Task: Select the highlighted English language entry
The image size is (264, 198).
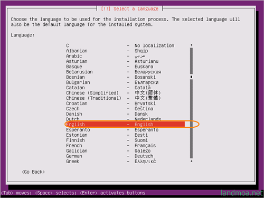Action: (125, 124)
